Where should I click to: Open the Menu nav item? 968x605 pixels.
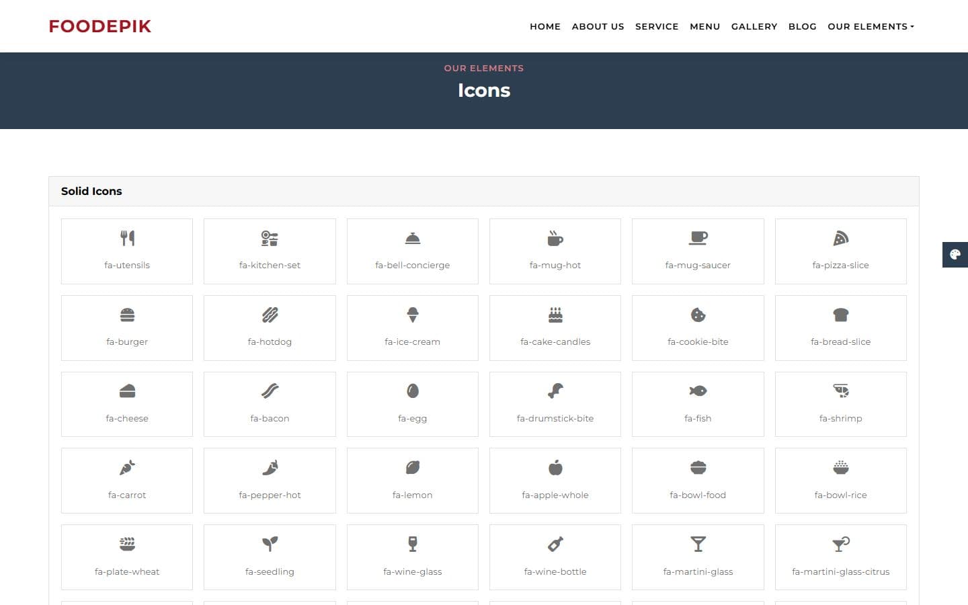tap(705, 27)
